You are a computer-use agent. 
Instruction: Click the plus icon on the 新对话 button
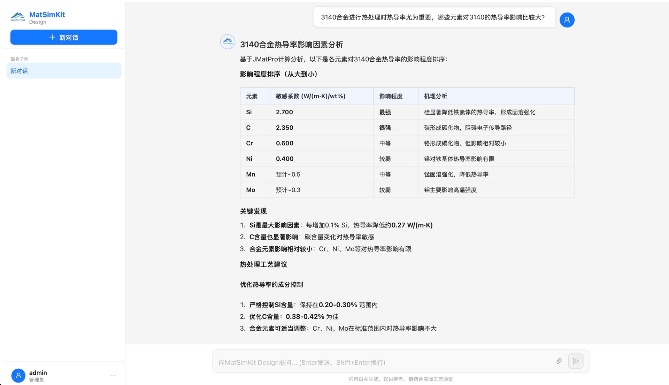[53, 37]
